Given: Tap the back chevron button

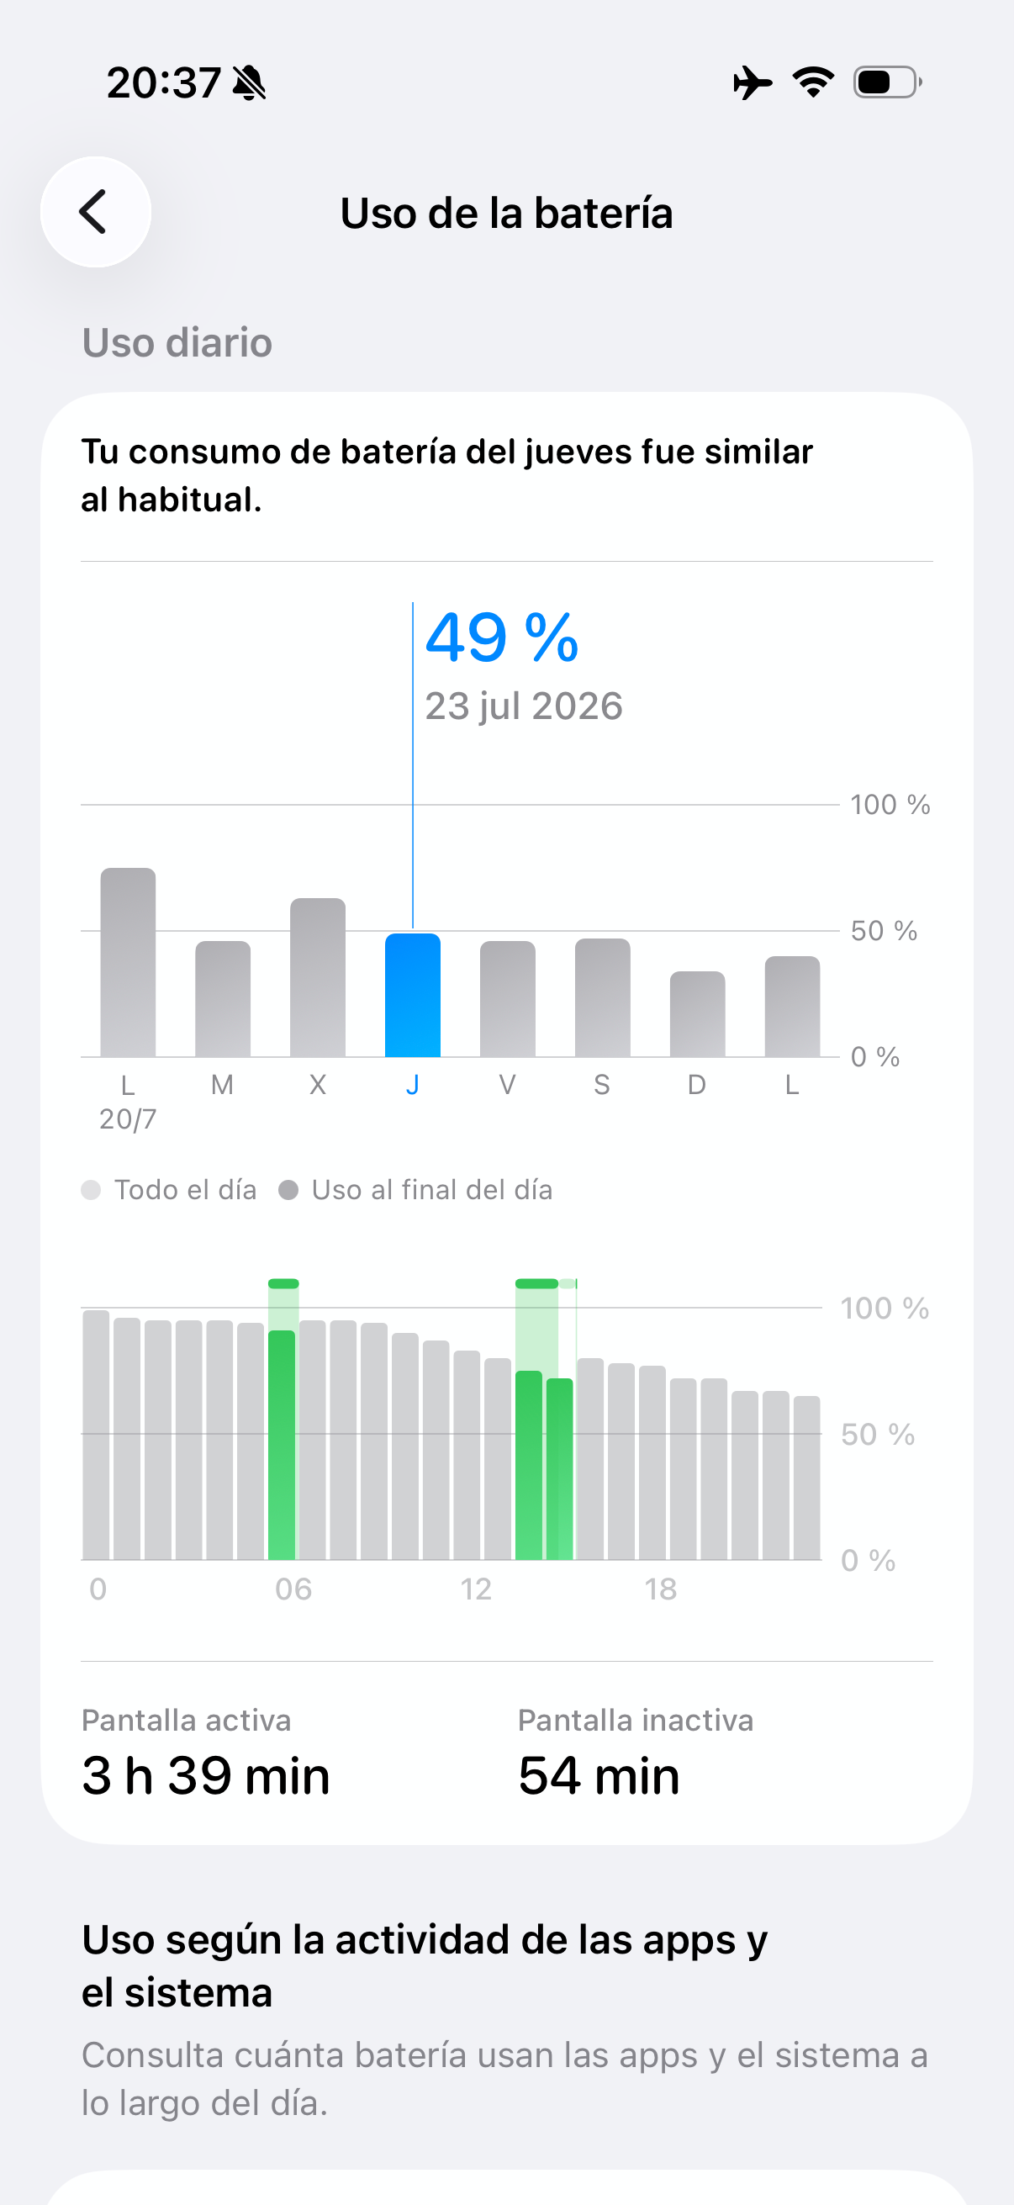Looking at the screenshot, I should 95,211.
